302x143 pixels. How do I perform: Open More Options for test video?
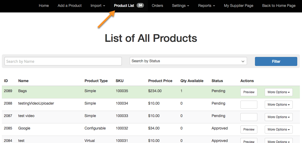tap(278, 117)
